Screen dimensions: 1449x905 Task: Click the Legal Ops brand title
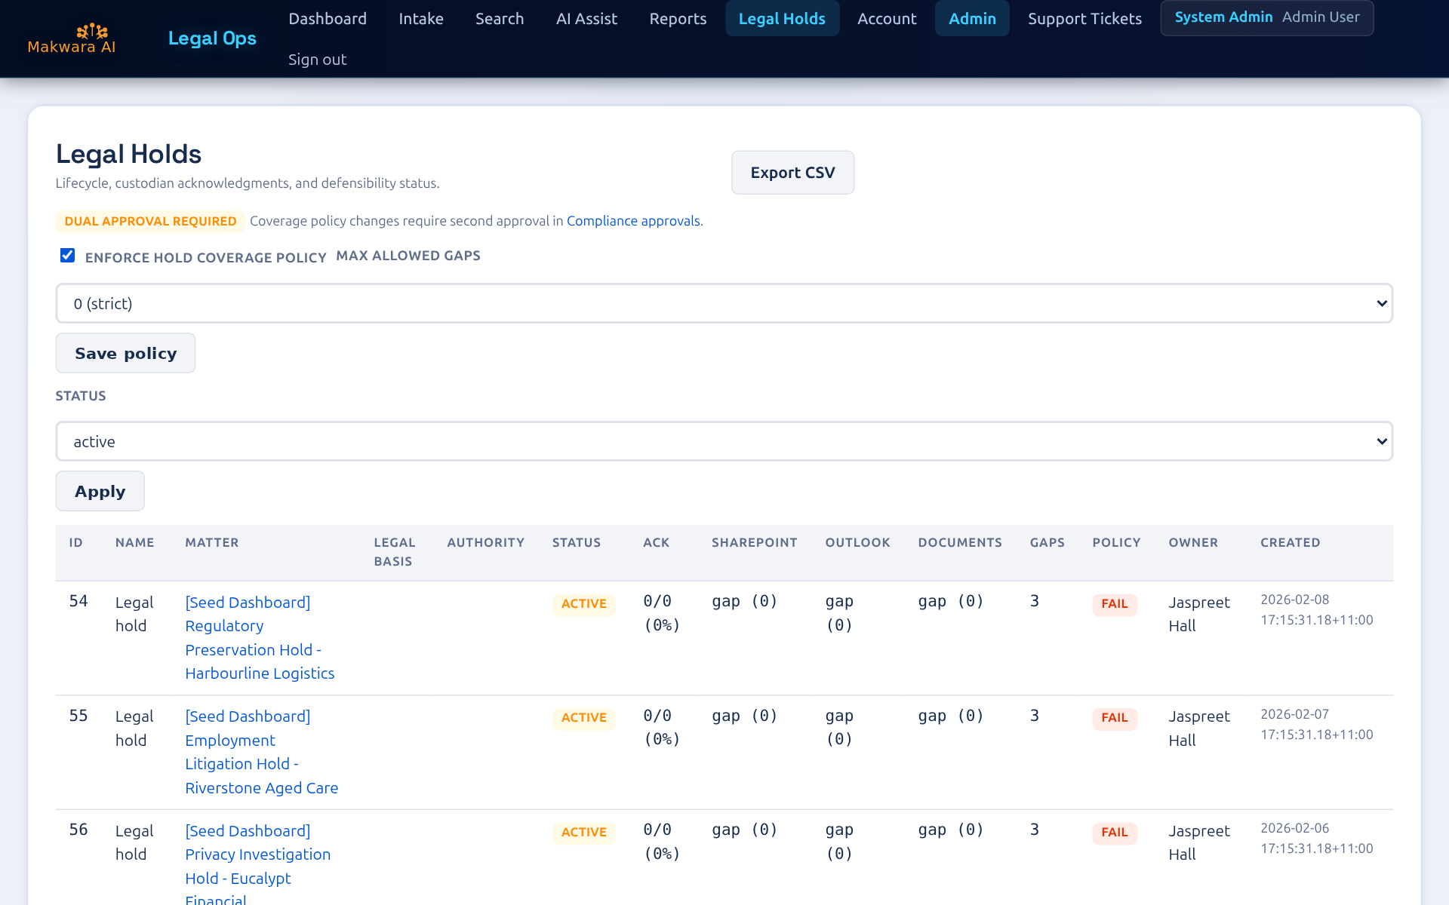(212, 38)
